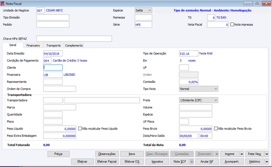Click the Imprimir button
272x167 pixels.
click(230, 154)
